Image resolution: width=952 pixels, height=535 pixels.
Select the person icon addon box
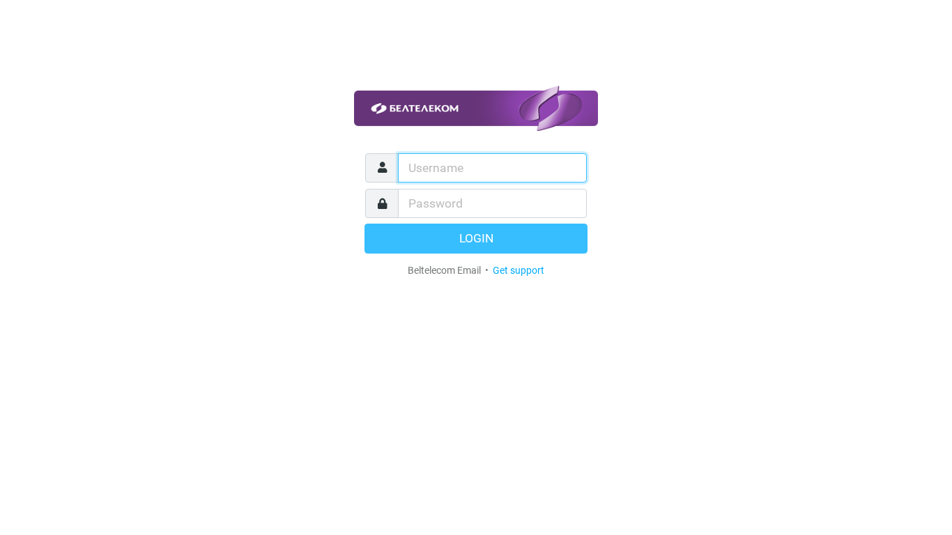(x=382, y=168)
